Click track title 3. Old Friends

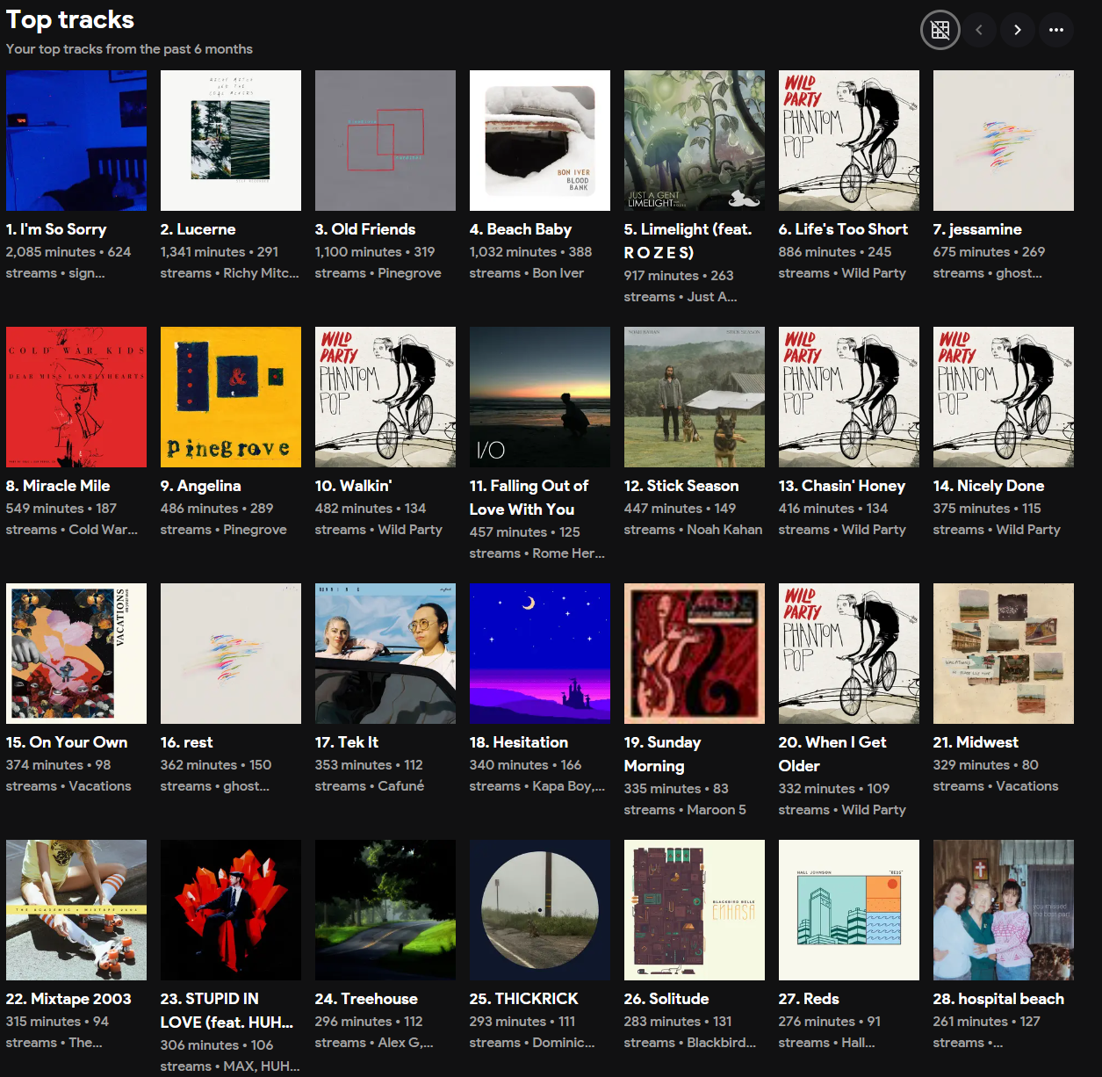(365, 229)
